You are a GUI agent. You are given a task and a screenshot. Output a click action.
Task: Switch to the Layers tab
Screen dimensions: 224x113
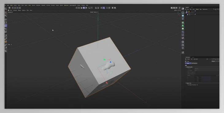pyautogui.click(x=193, y=57)
